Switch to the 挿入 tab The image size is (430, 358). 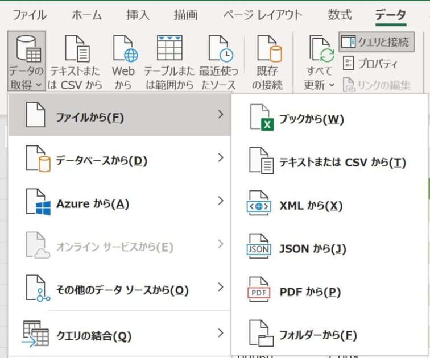pyautogui.click(x=138, y=15)
